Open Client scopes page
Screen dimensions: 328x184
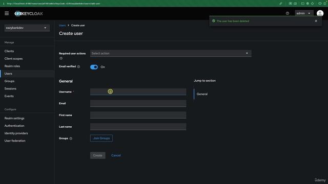[x=14, y=59]
